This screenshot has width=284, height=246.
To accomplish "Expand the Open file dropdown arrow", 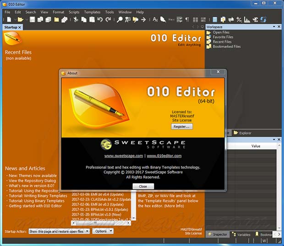I will point(27,19).
